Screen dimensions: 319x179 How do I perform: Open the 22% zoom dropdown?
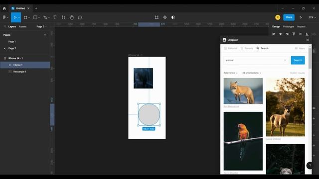312,17
